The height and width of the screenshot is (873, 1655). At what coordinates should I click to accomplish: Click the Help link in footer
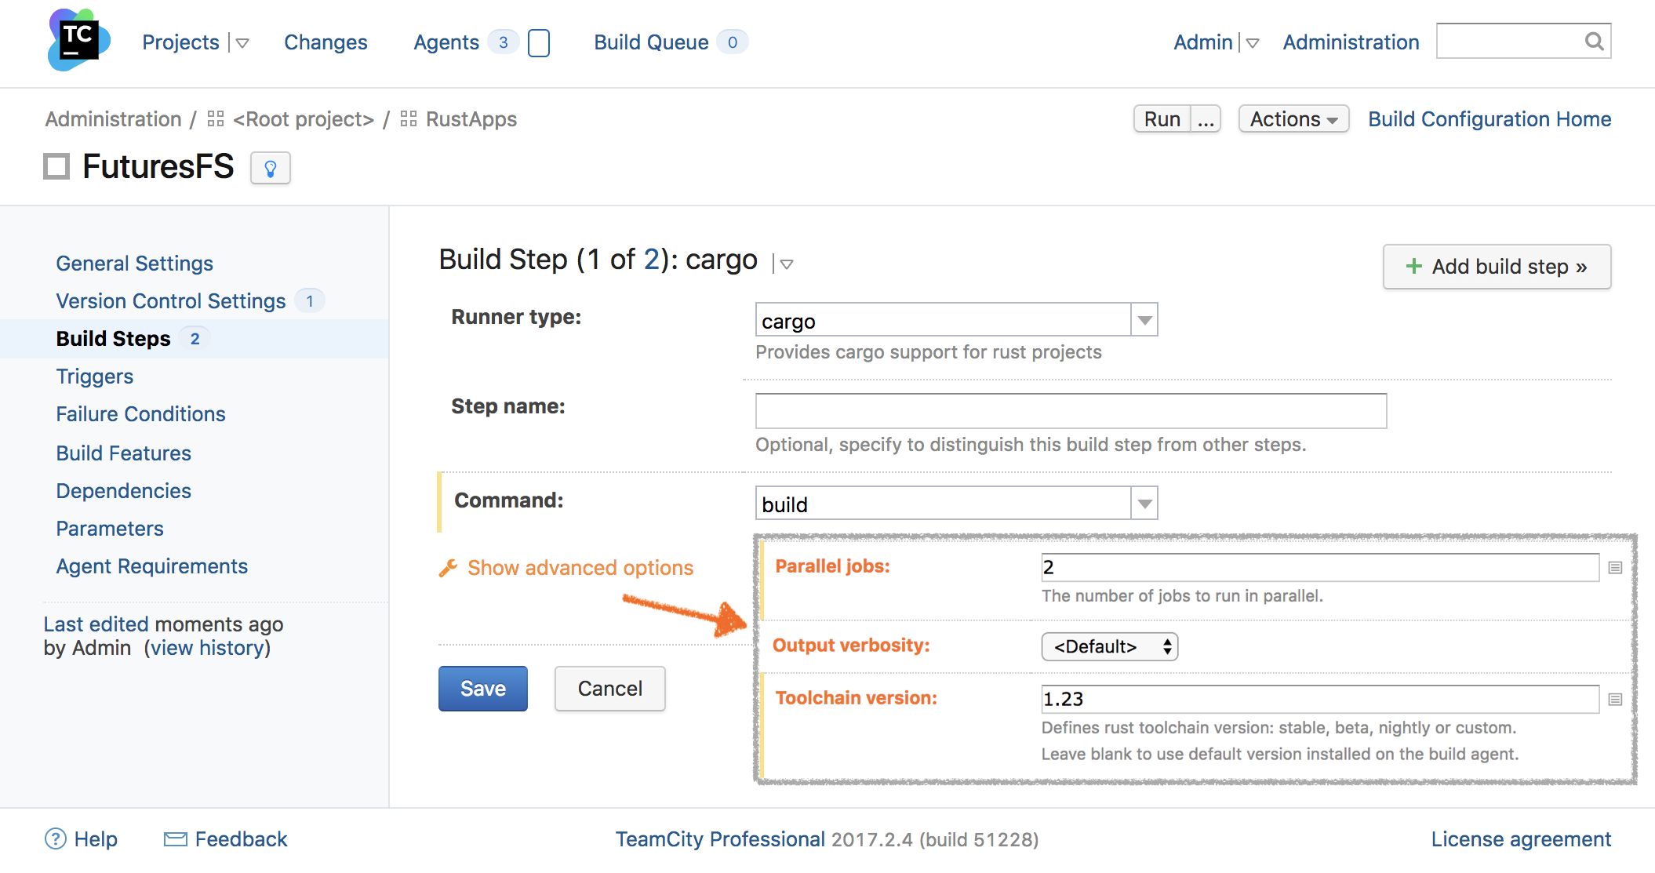click(x=96, y=839)
